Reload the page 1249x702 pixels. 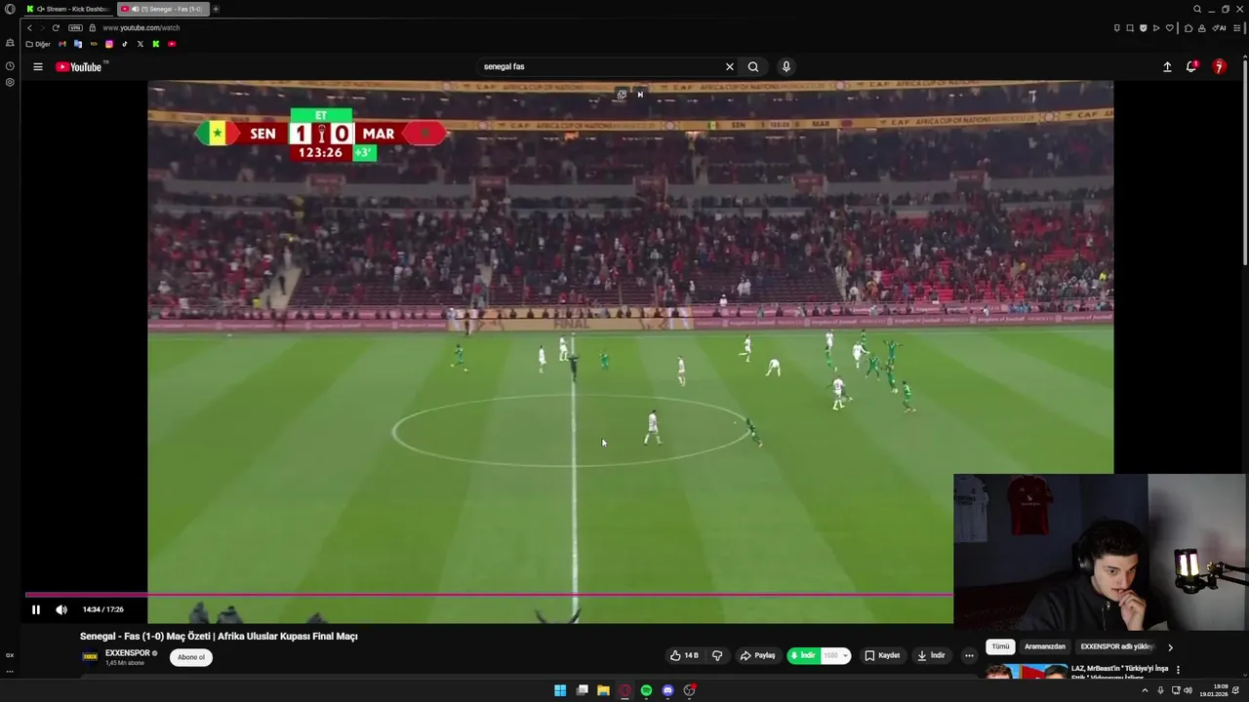click(56, 27)
